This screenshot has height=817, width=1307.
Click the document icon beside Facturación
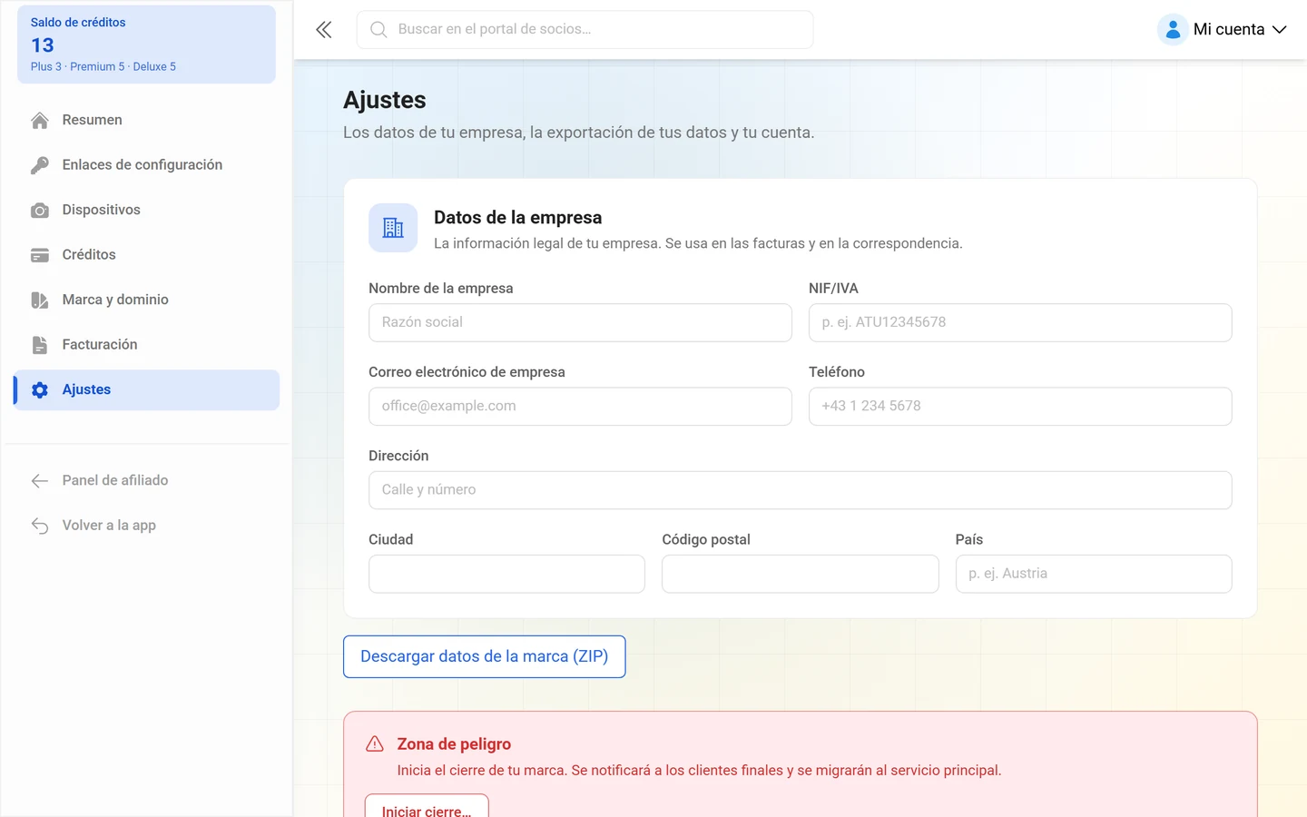tap(40, 345)
